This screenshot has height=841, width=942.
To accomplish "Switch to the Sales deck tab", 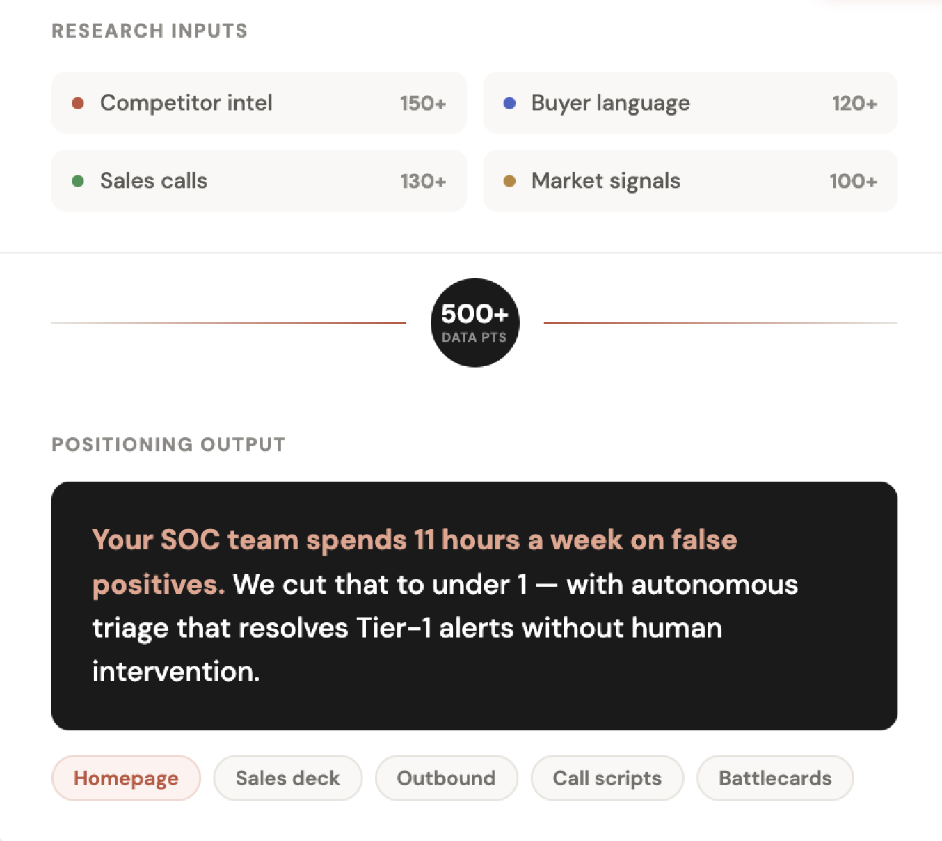I will click(x=287, y=778).
